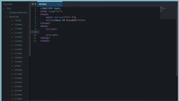Open file name 14.html in sidebar
Image resolution: width=179 pixels, height=101 pixels.
(18, 41)
